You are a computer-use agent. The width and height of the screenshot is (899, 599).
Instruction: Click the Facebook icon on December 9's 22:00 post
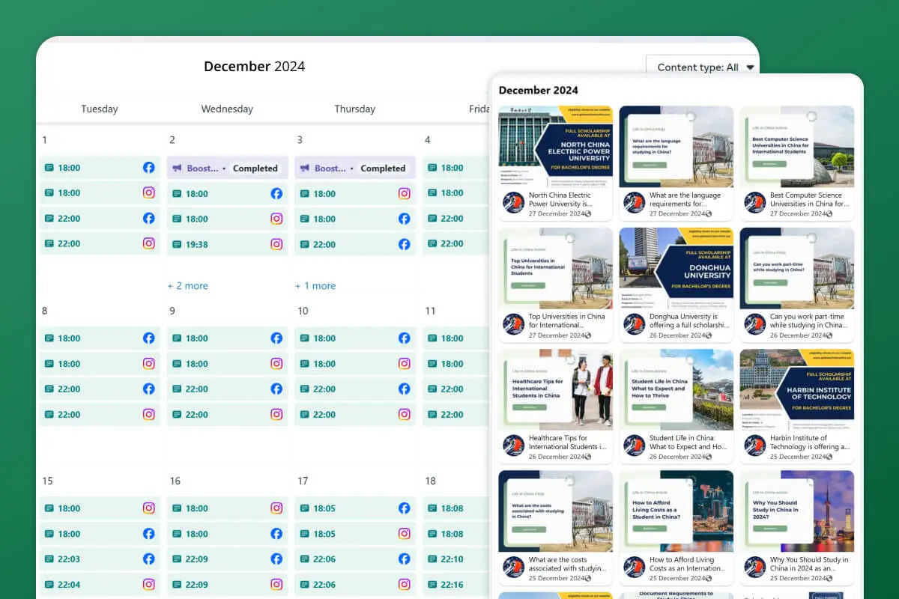tap(276, 389)
